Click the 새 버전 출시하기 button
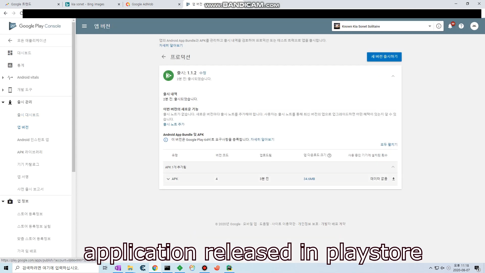The width and height of the screenshot is (485, 273). coord(384,57)
